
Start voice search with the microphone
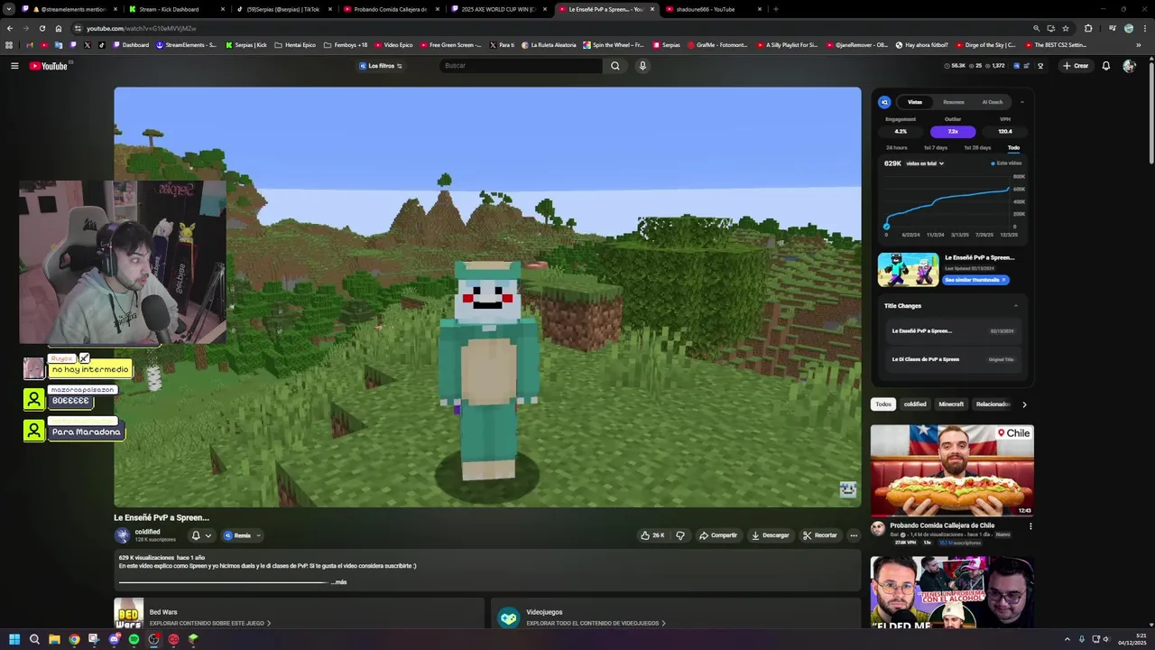click(642, 66)
